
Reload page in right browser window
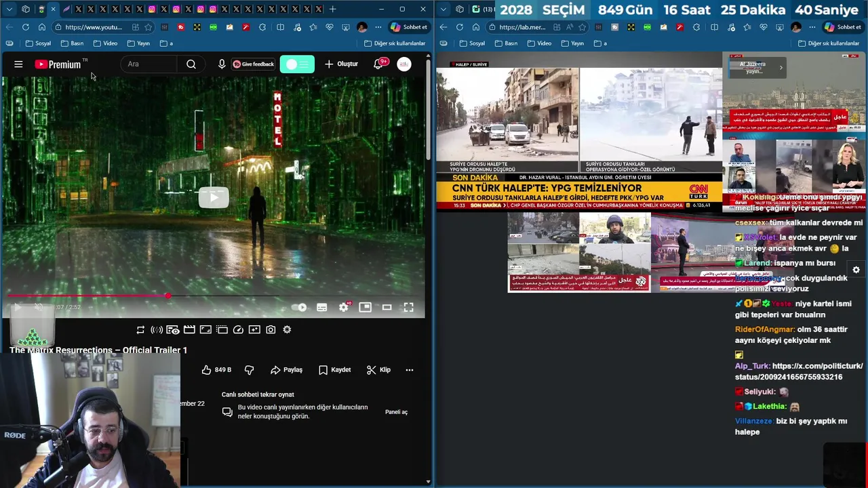coord(459,27)
